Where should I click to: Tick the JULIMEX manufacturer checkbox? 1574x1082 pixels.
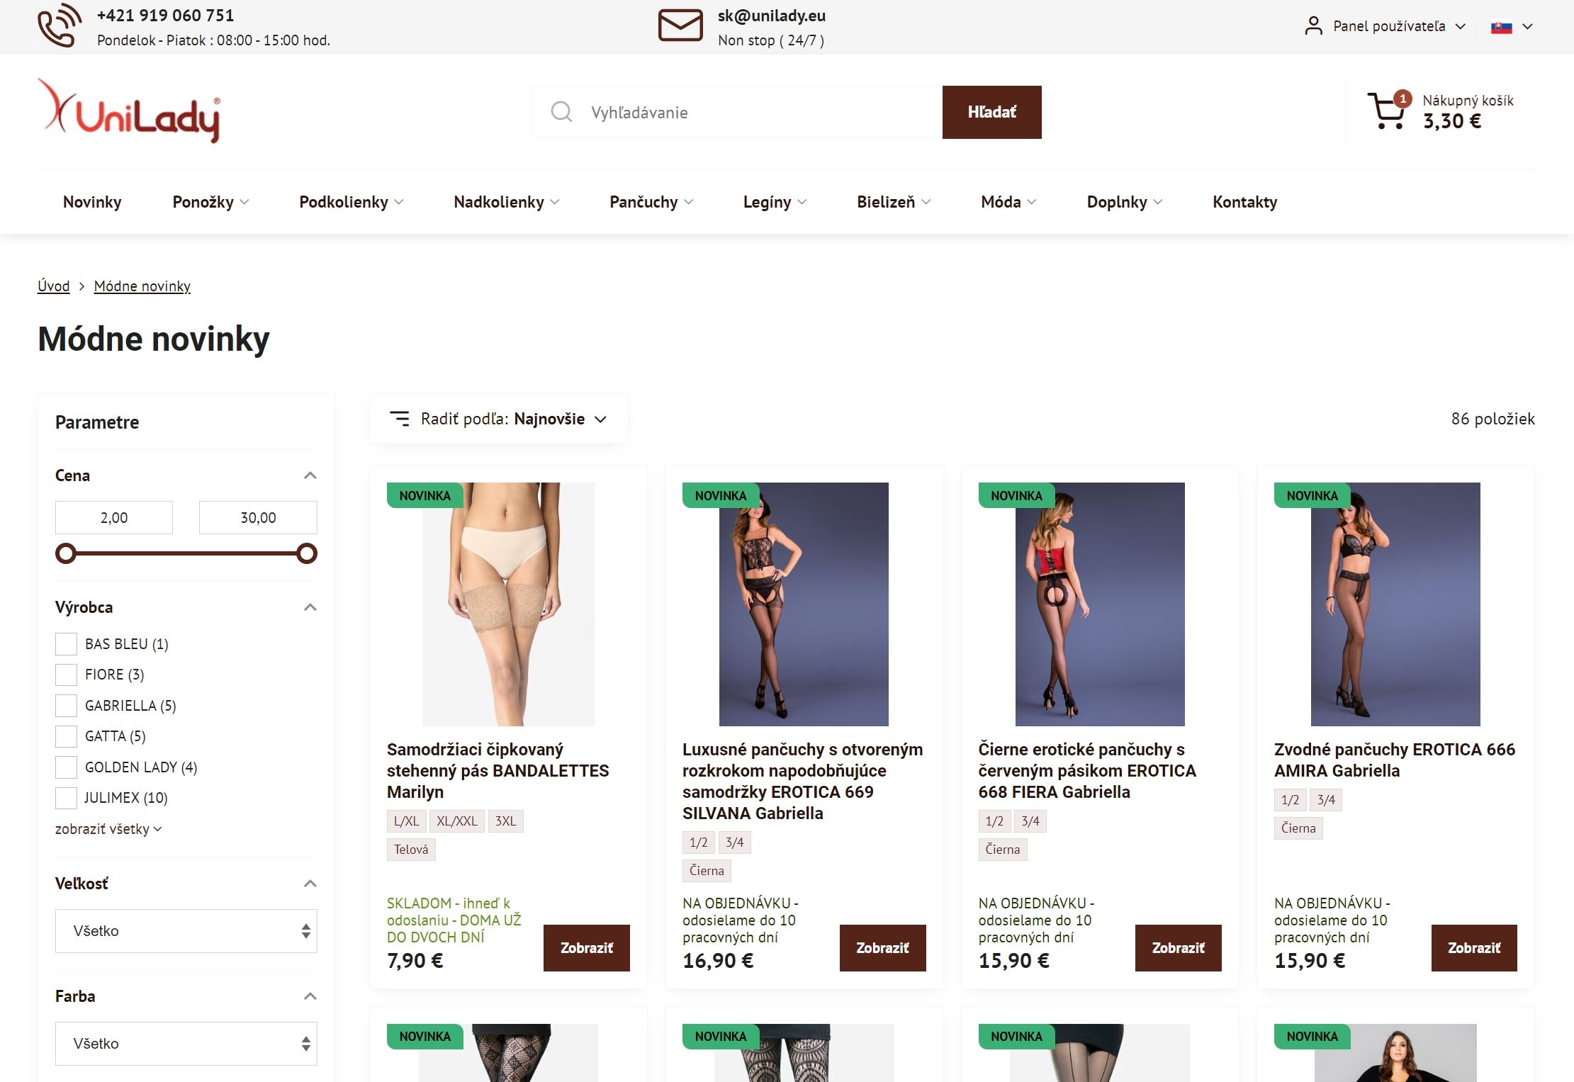66,798
